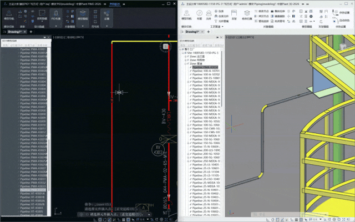The height and width of the screenshot is (222, 355).
Task: Collapse the Zone: 管道 node
Action: click(x=185, y=64)
